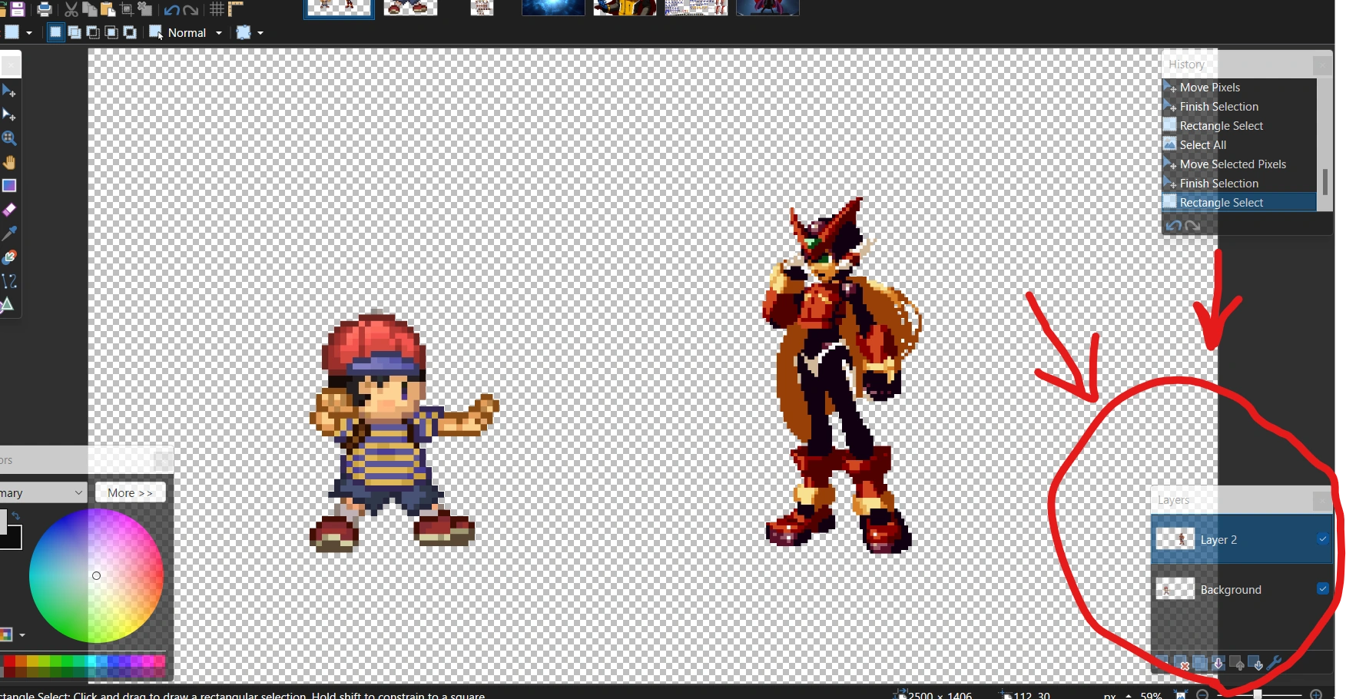Click the Redo button in History panel
The image size is (1346, 699).
pos(1192,226)
